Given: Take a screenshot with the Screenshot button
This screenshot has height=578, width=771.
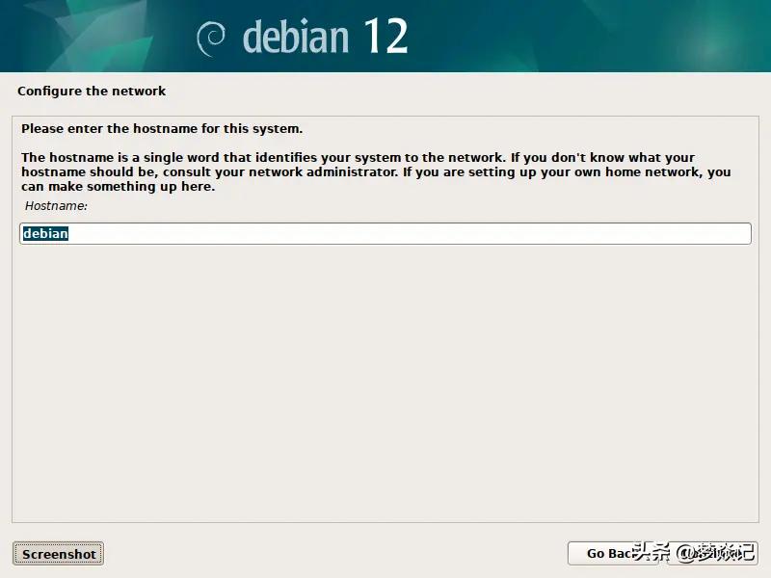Looking at the screenshot, I should coord(58,554).
